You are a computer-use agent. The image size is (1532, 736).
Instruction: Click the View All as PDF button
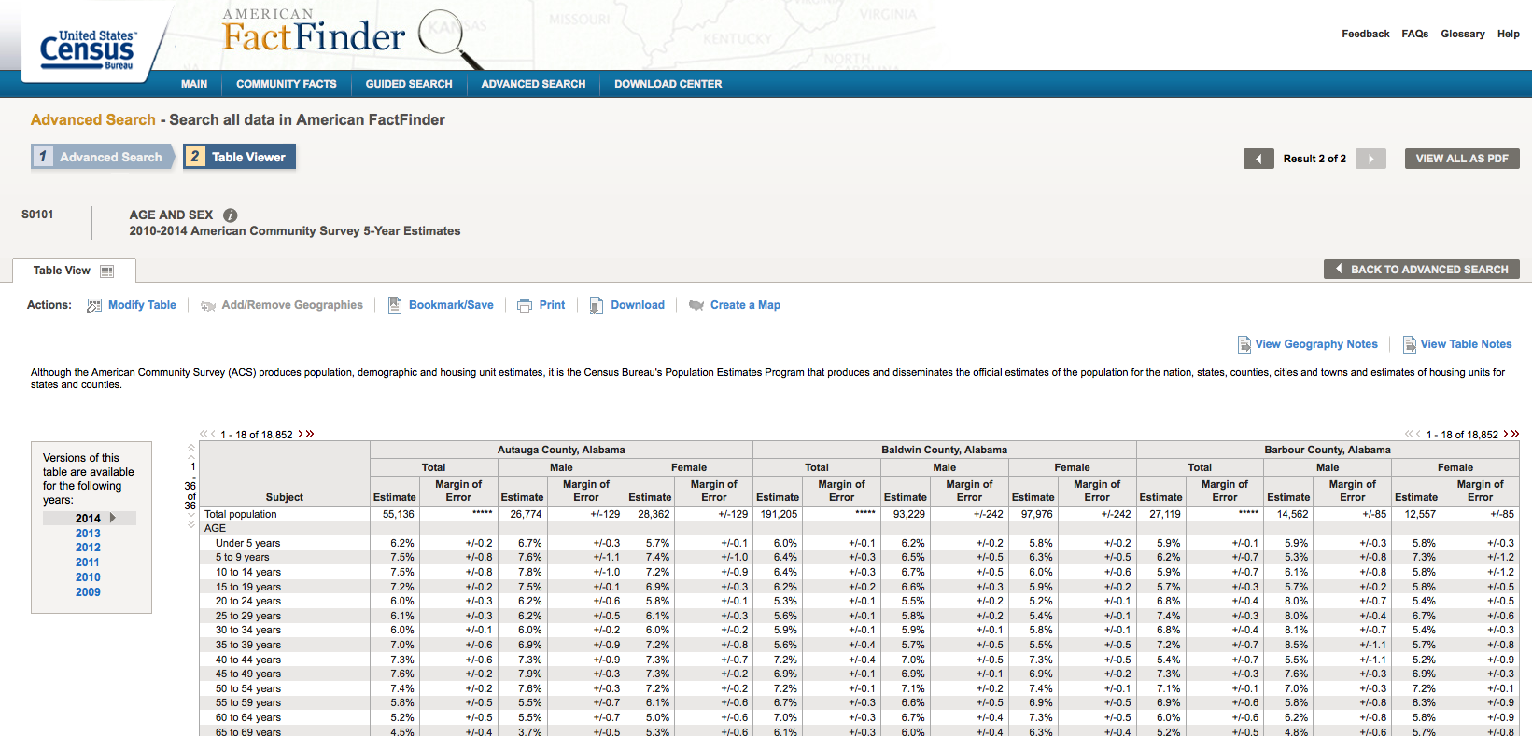click(x=1462, y=159)
